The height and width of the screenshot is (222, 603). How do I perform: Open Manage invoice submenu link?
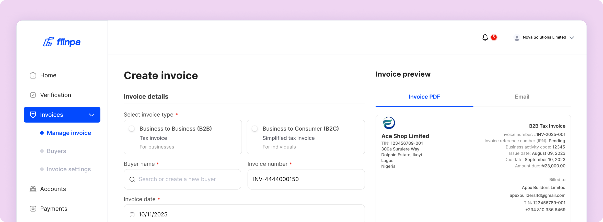(x=69, y=133)
